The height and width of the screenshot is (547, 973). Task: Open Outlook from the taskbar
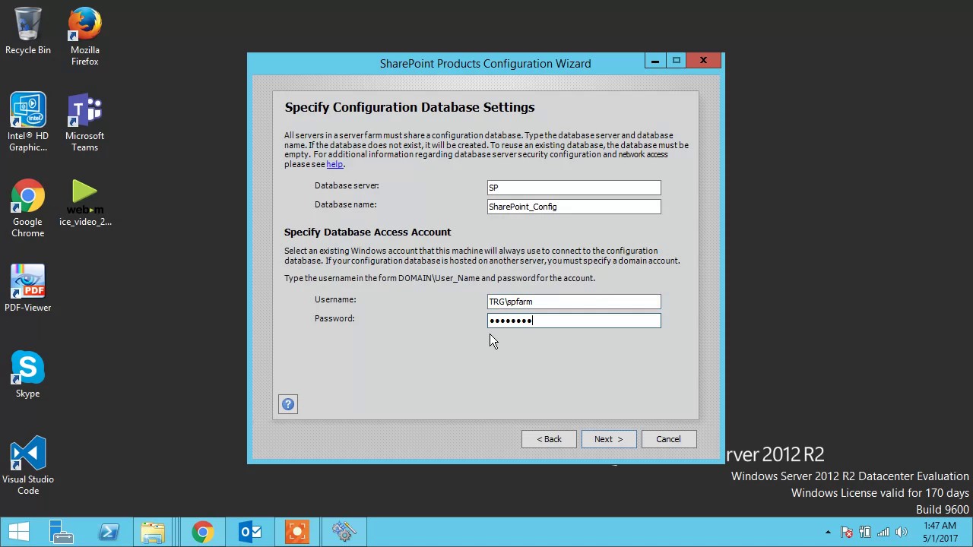click(x=249, y=532)
